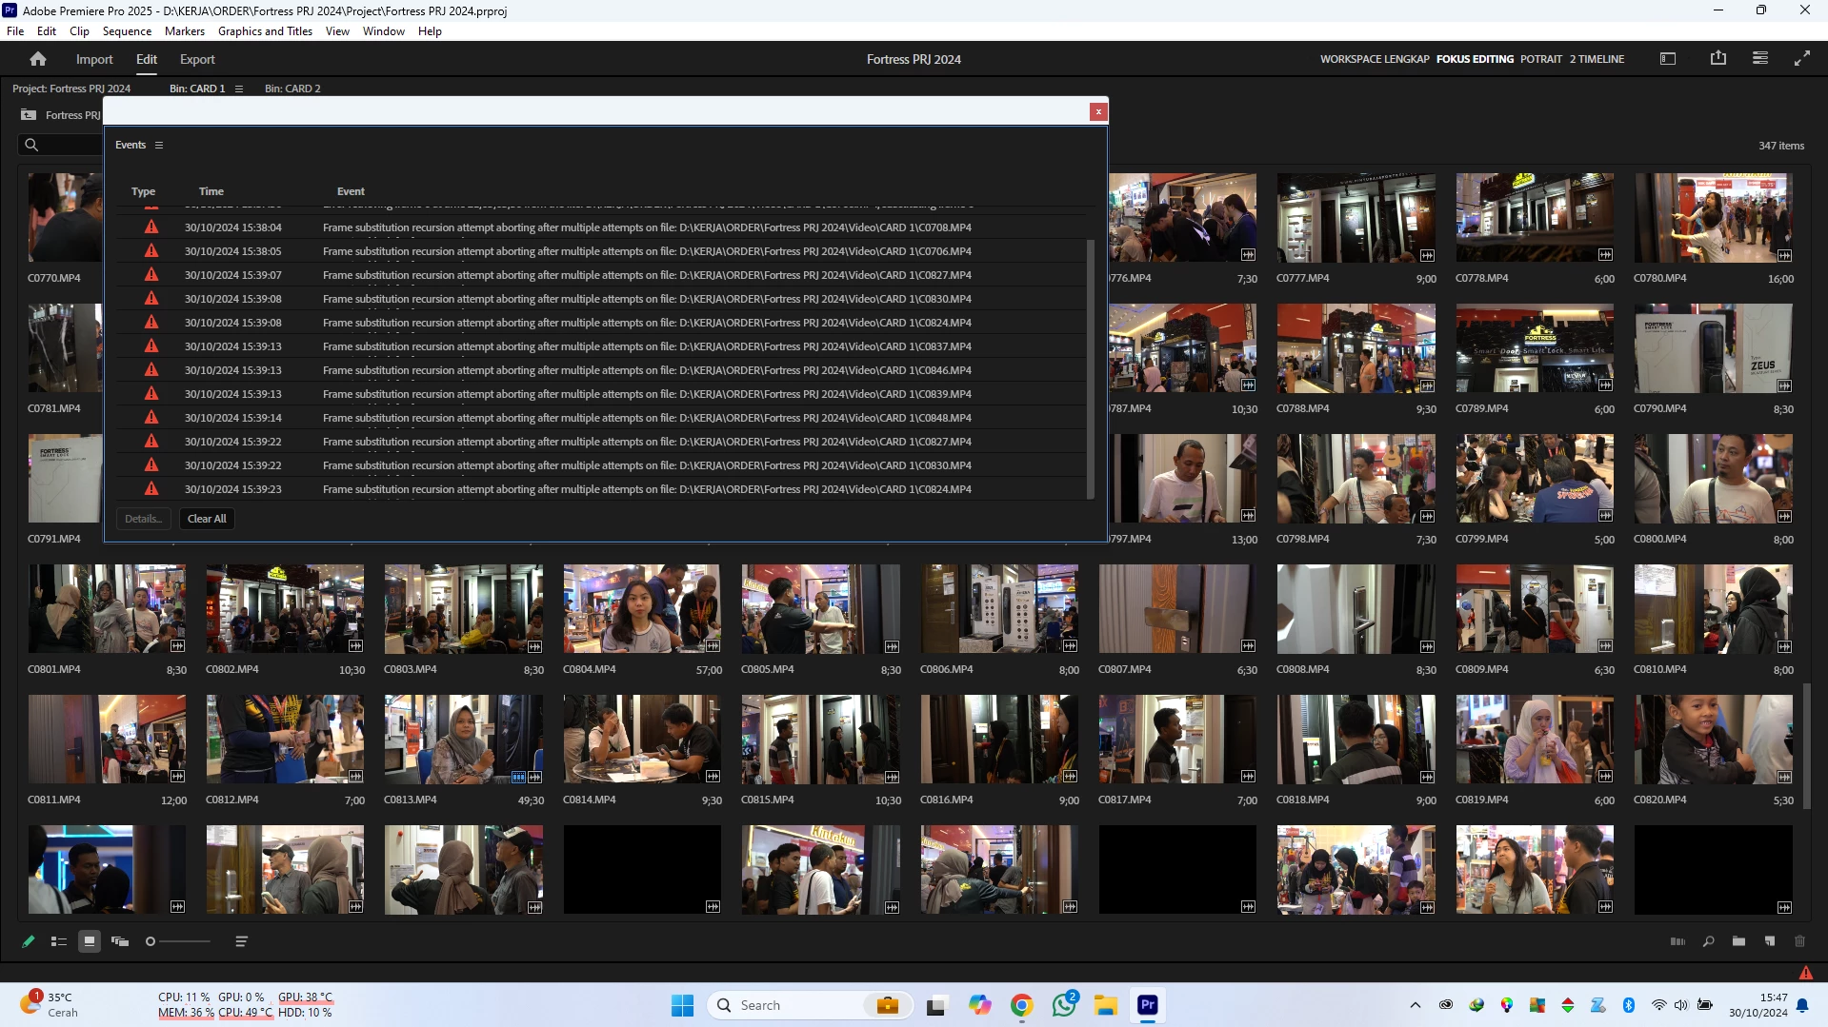Open the Quick Export share icon
This screenshot has width=1828, height=1027.
pos(1718,58)
